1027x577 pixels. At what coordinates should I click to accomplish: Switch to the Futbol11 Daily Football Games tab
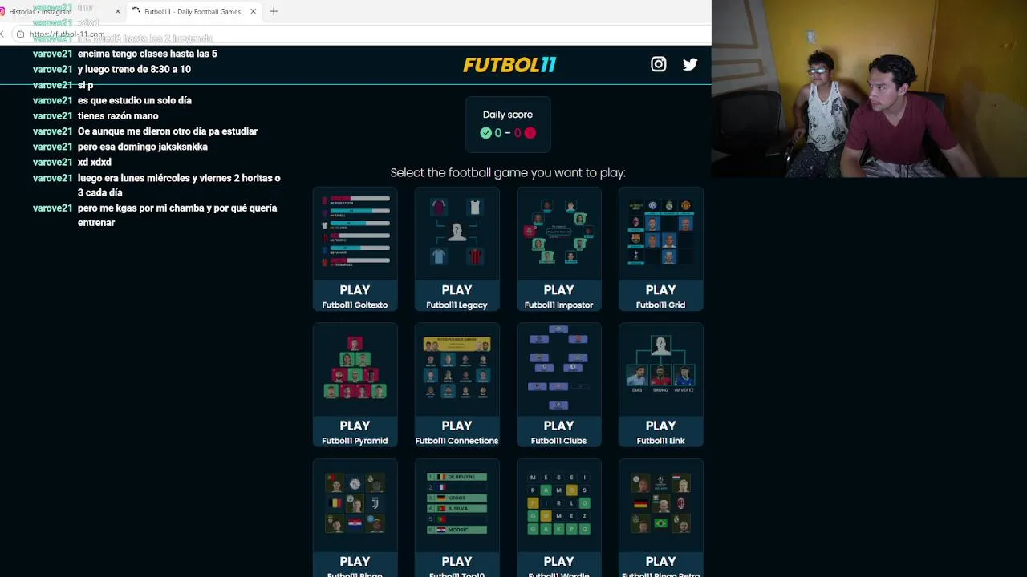click(193, 11)
